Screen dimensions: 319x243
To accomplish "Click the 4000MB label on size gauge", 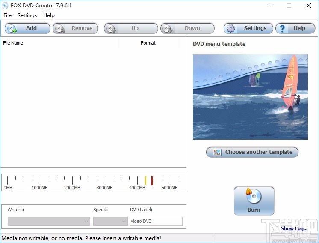I will [x=137, y=188].
